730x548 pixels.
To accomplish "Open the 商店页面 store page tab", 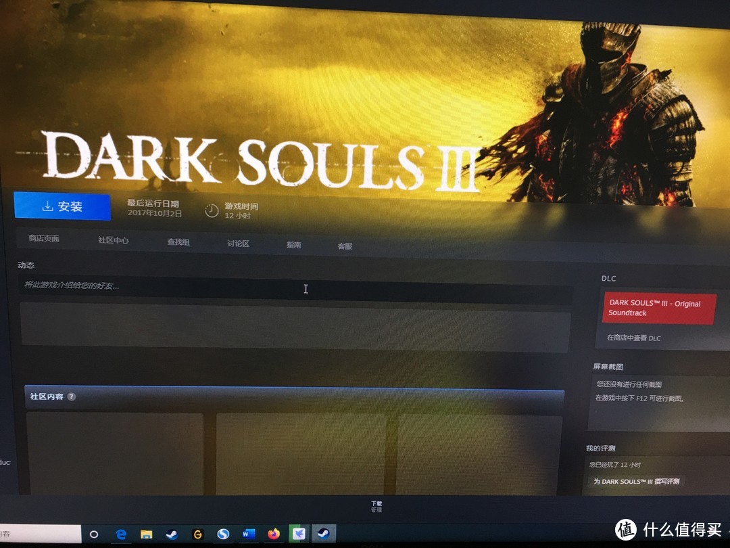I will click(44, 239).
